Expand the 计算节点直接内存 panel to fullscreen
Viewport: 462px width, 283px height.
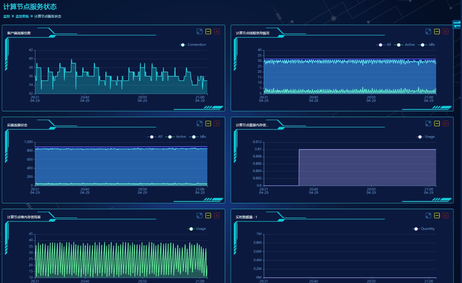click(x=428, y=124)
